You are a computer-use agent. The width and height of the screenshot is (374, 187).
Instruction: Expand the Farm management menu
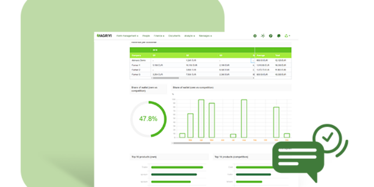click(x=128, y=36)
